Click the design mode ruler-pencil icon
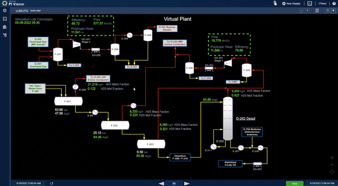This screenshot has height=186, width=338. pos(317,11)
